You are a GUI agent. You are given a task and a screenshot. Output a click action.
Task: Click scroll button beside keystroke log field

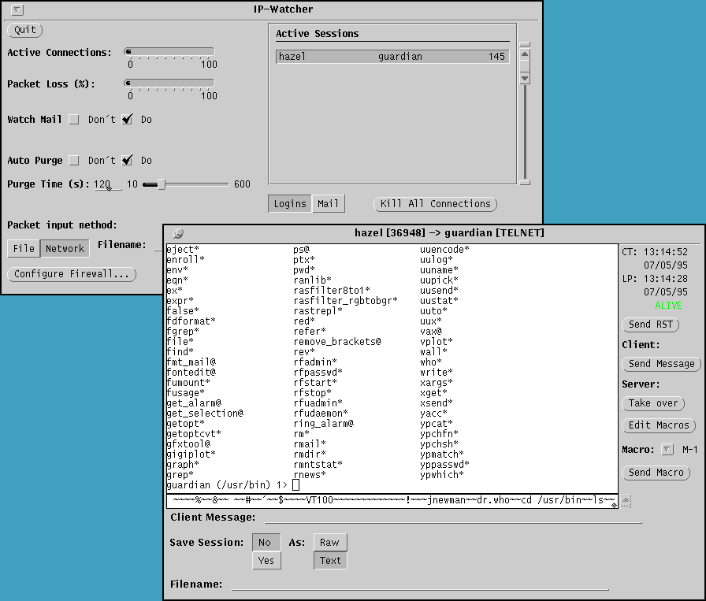click(x=626, y=500)
